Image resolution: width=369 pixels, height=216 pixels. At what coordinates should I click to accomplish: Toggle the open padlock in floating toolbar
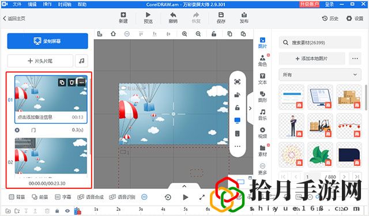pyautogui.click(x=237, y=108)
